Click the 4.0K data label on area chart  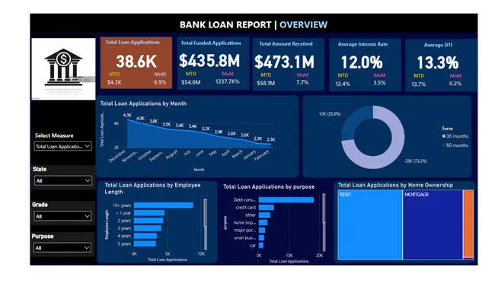(140, 118)
